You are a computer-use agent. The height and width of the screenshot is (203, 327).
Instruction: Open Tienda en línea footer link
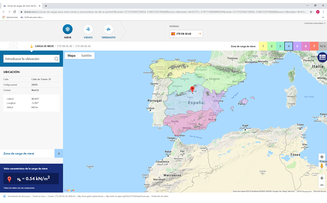pos(39,196)
